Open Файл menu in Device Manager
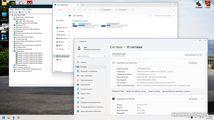Viewport: 214px width, 120px height. coord(12,9)
